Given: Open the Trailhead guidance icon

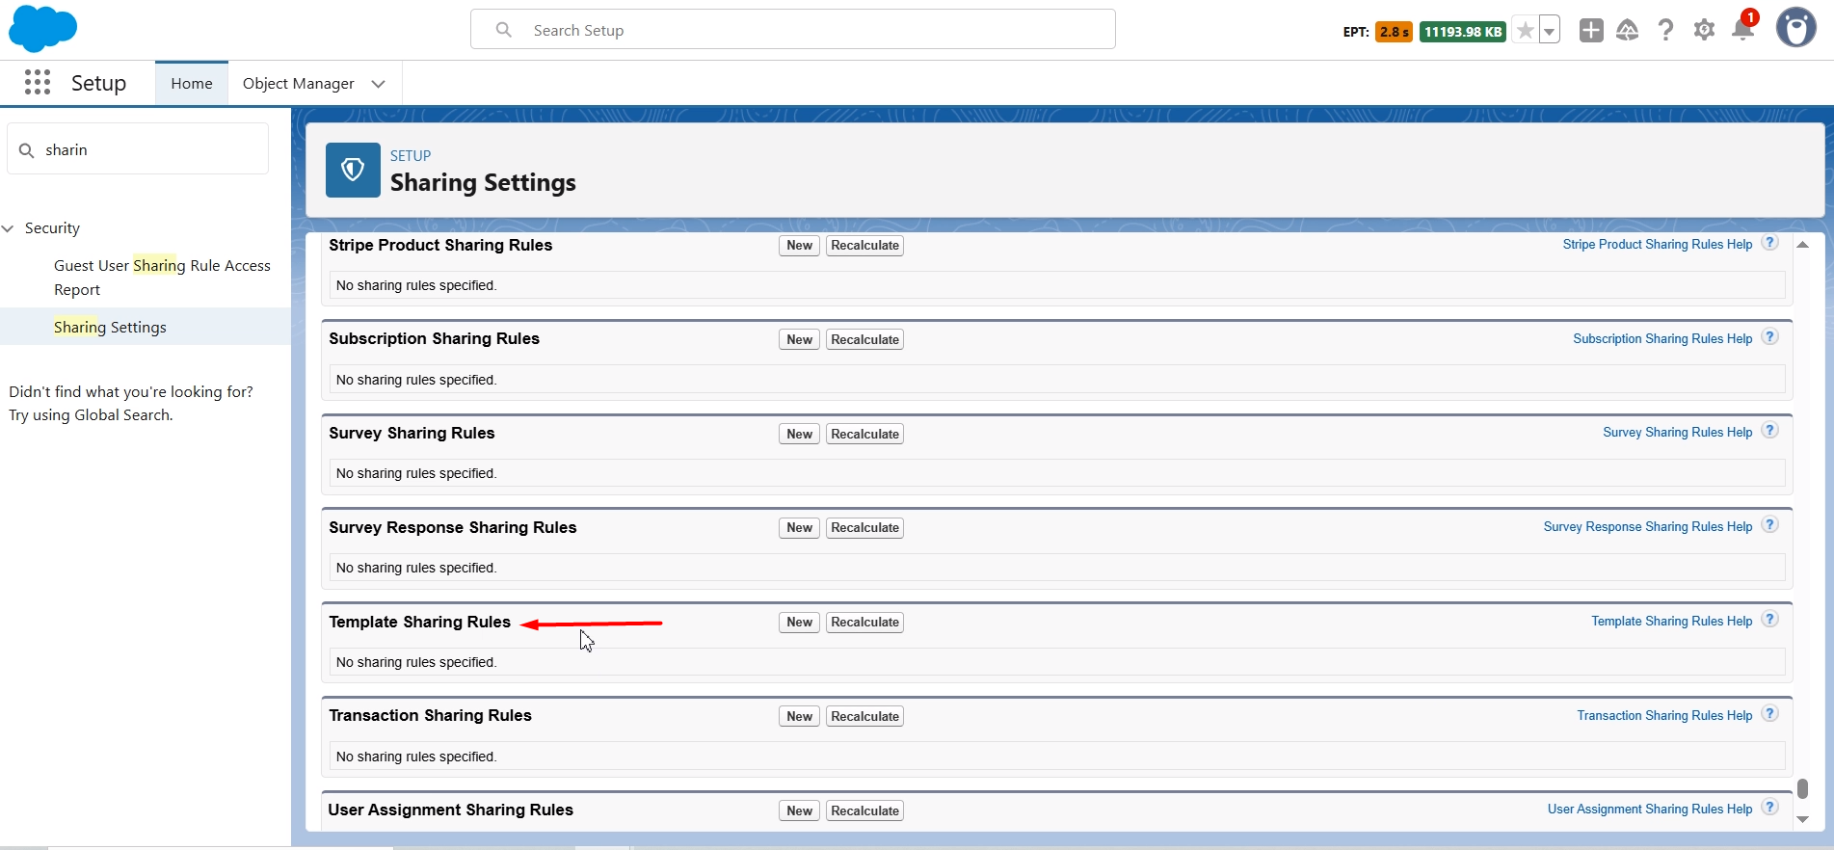Looking at the screenshot, I should 1628,31.
